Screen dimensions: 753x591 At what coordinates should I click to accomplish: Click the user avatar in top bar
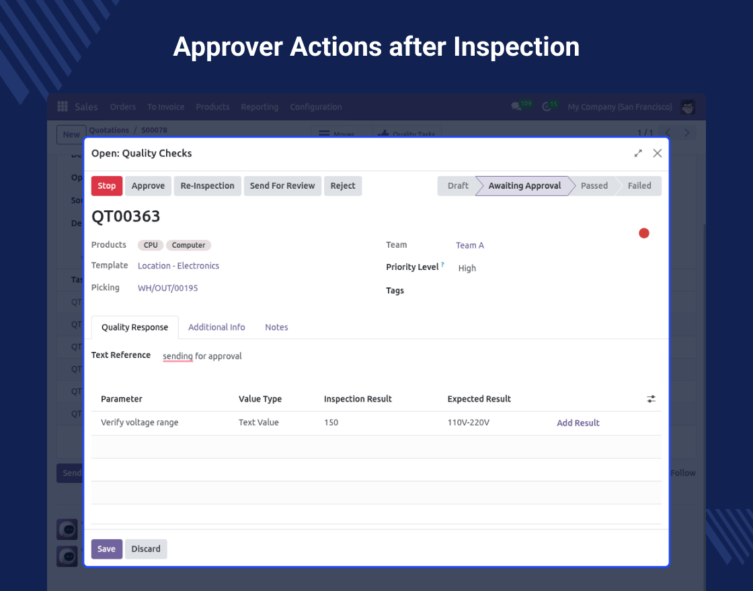pyautogui.click(x=687, y=107)
